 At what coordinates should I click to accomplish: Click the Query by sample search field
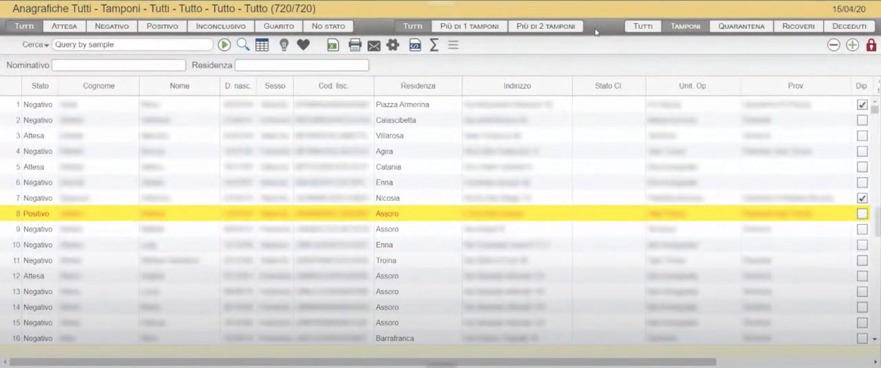[132, 45]
